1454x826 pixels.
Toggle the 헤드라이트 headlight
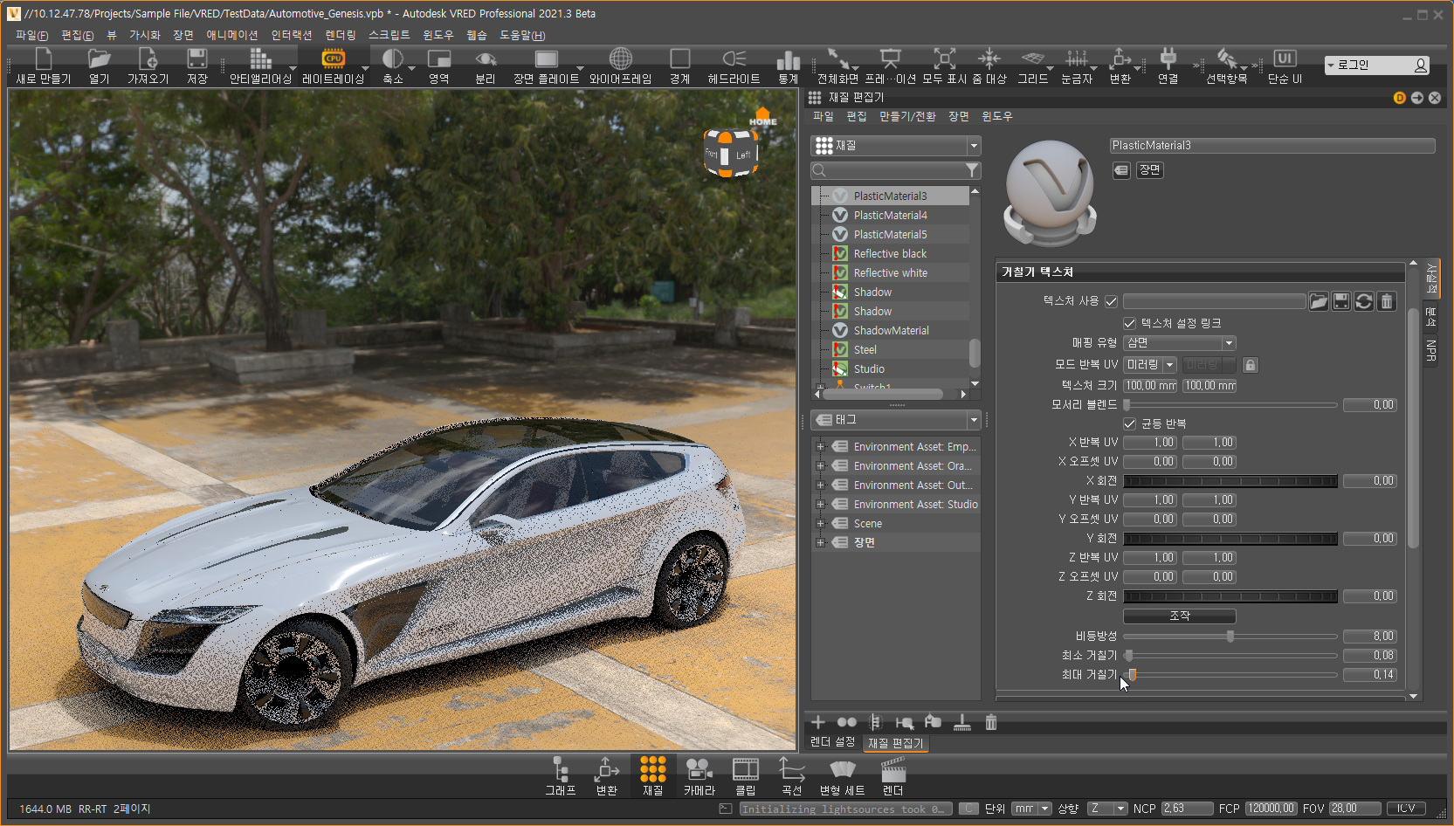(734, 65)
